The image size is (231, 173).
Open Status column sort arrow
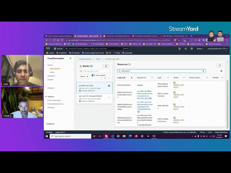point(184,78)
